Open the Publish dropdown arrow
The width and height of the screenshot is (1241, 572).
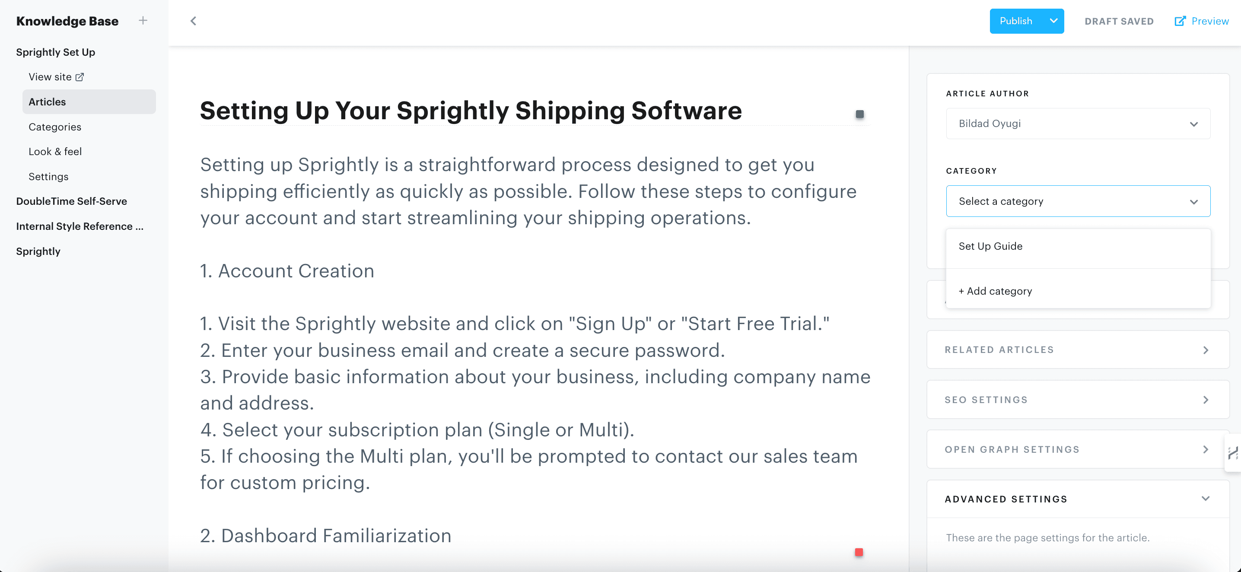[1053, 21]
